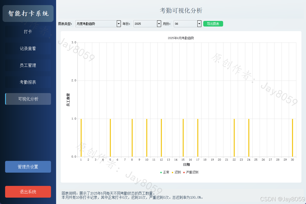Open the 图表类型 dropdown arrow

[119, 24]
